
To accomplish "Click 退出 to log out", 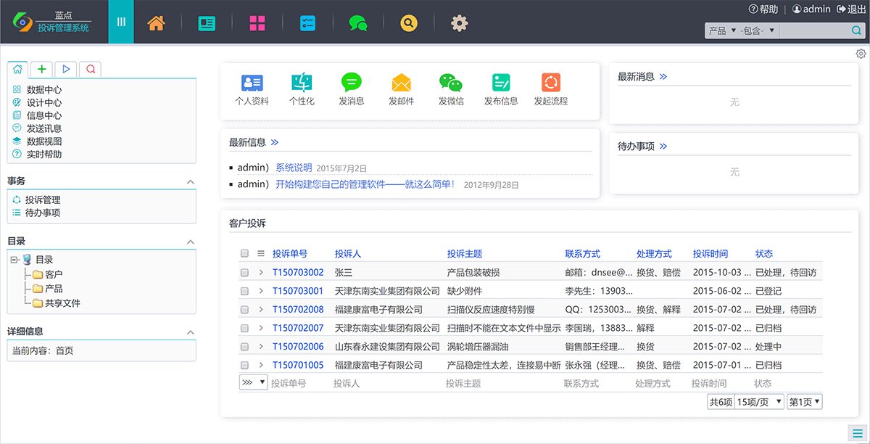I will coord(855,9).
